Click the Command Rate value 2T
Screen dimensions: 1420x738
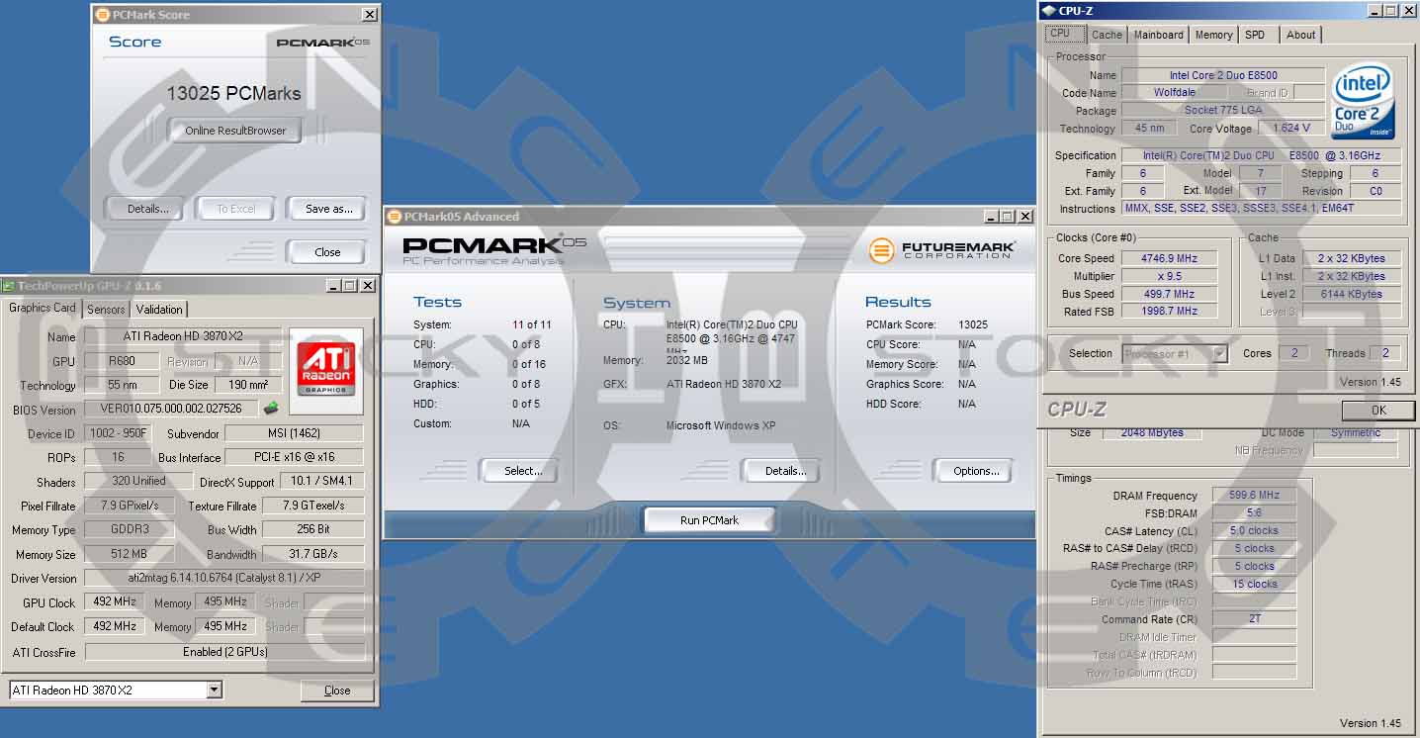pyautogui.click(x=1254, y=619)
